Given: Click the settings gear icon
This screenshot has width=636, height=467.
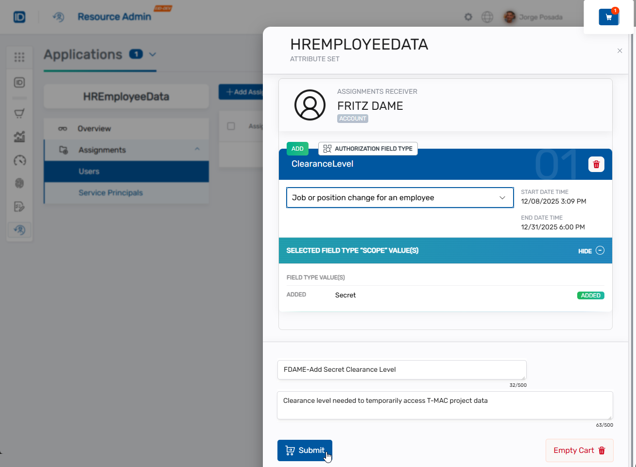Looking at the screenshot, I should pos(468,17).
